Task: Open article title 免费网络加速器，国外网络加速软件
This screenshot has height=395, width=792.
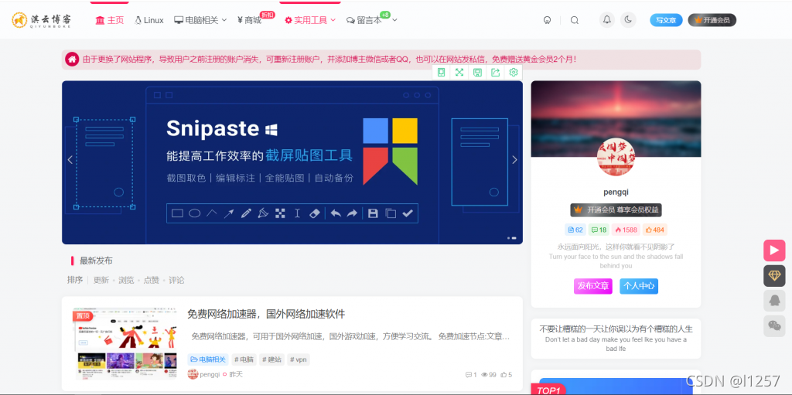Action: pyautogui.click(x=266, y=314)
